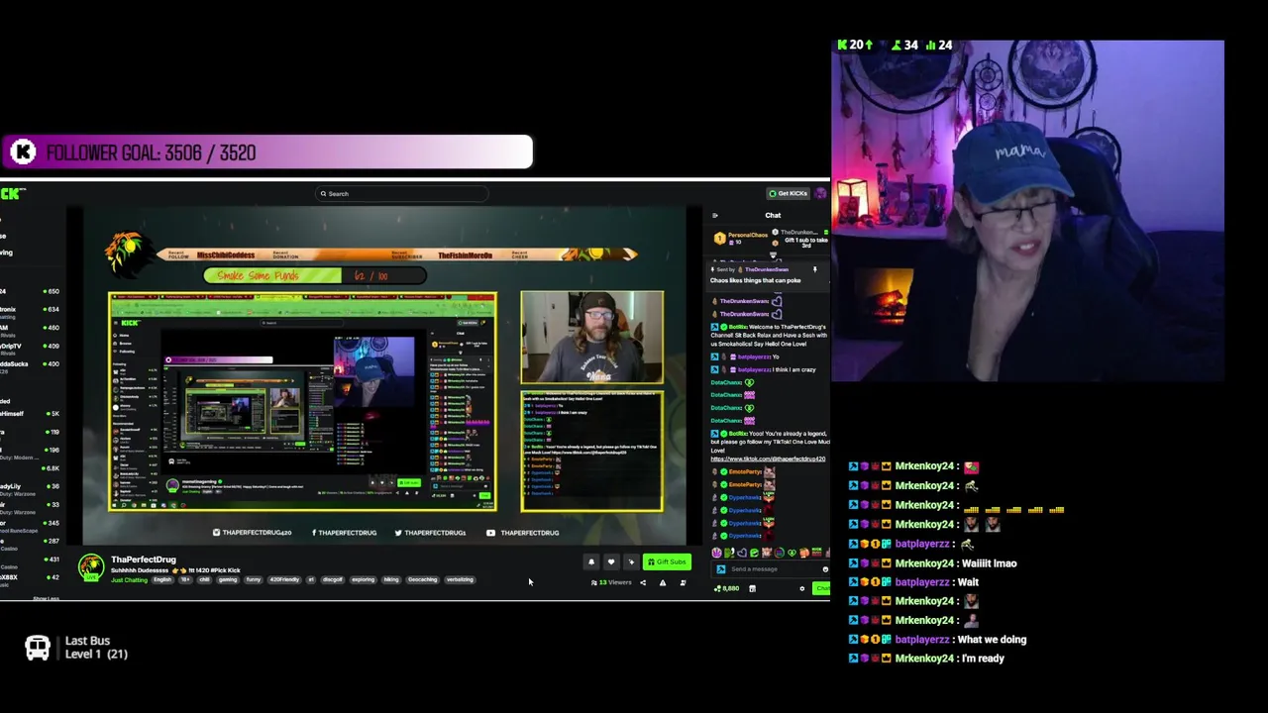The width and height of the screenshot is (1268, 713).
Task: Click the BotRix welcome message username
Action: pos(739,327)
